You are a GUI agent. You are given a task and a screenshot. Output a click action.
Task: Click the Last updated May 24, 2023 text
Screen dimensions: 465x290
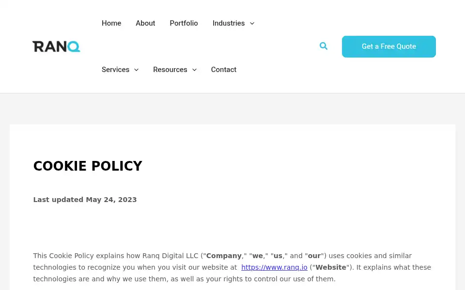point(85,200)
